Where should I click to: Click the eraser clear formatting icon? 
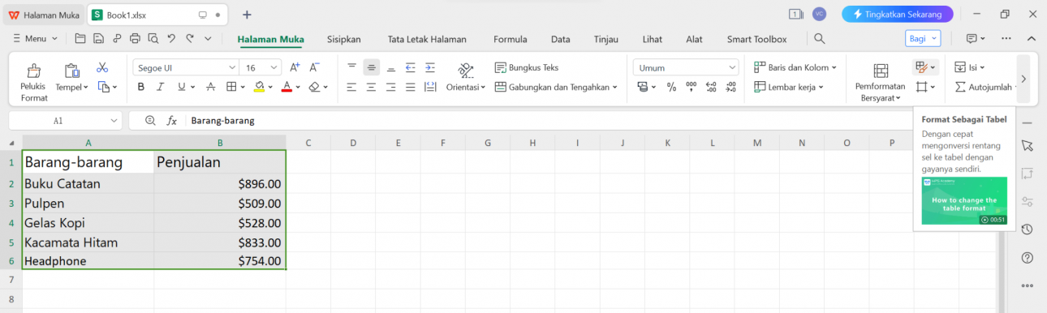(x=314, y=87)
